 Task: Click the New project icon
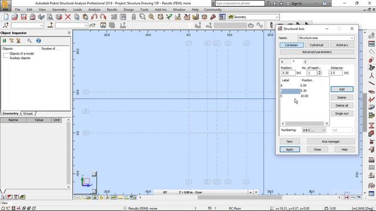pyautogui.click(x=6, y=17)
